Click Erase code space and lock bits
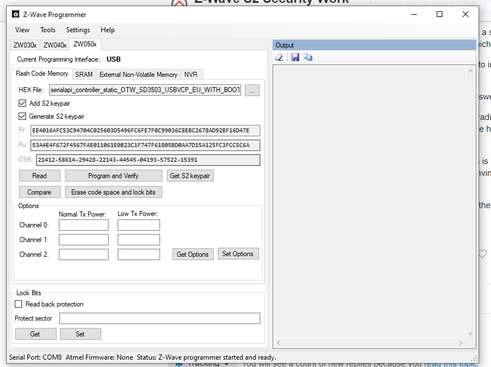This screenshot has width=491, height=367. [x=113, y=192]
